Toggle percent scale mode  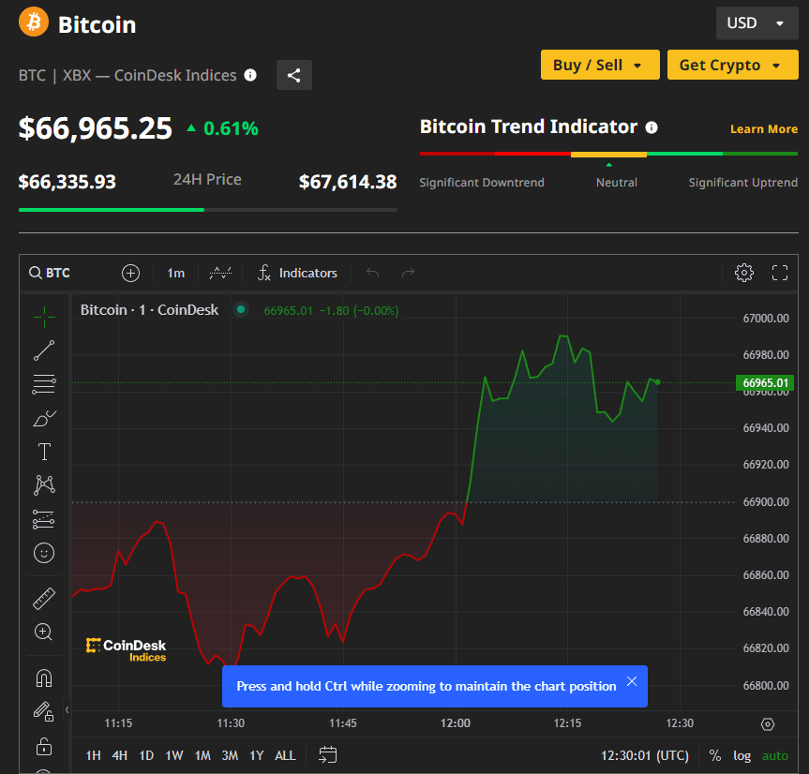(715, 755)
